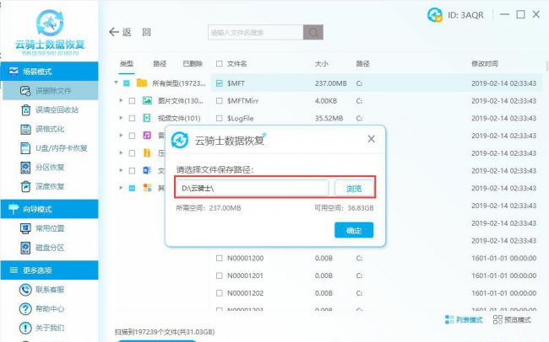Toggle the 所有类型 tree checkbox
The height and width of the screenshot is (342, 549).
click(127, 83)
